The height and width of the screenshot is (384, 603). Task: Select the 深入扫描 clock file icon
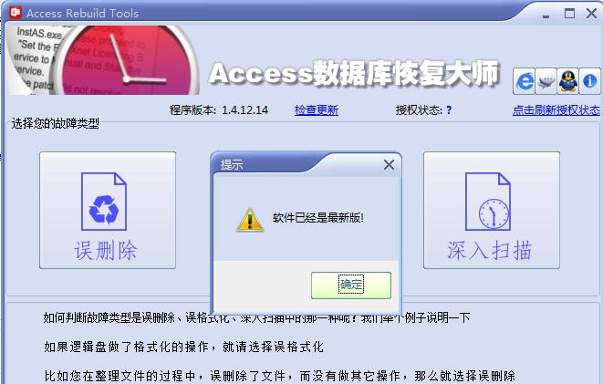(488, 202)
